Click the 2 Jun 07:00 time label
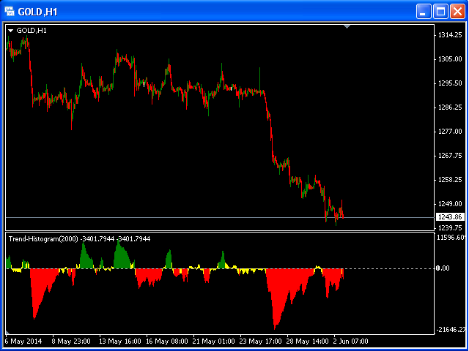 [x=351, y=341]
